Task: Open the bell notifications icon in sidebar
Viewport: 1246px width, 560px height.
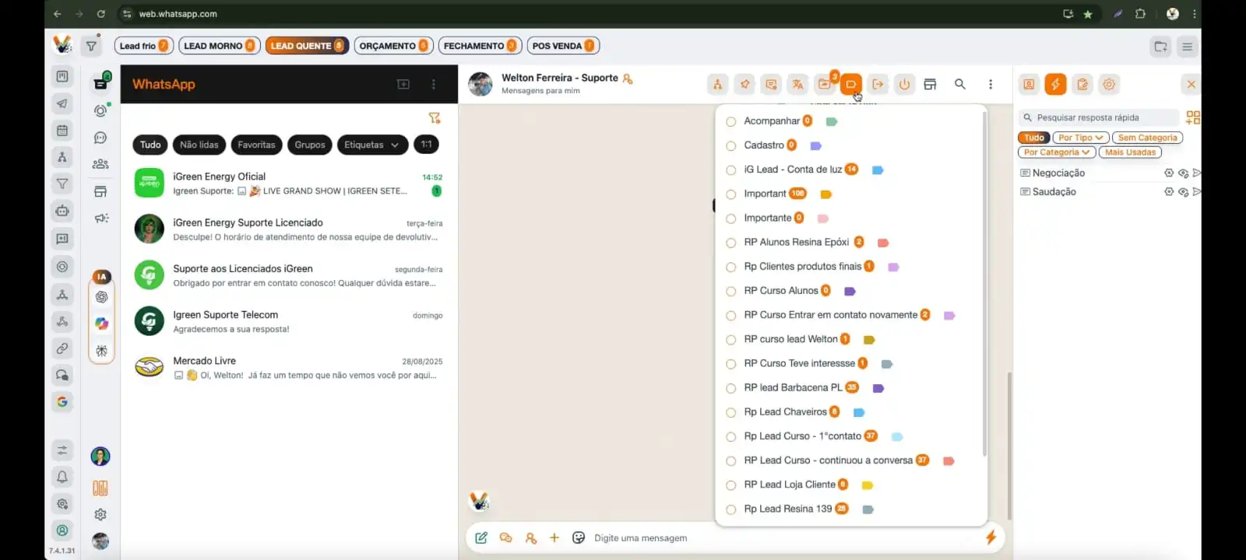Action: (x=62, y=477)
